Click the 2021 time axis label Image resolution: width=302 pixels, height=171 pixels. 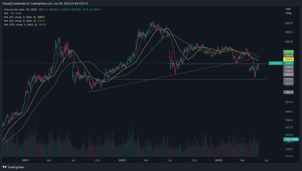coord(25,160)
